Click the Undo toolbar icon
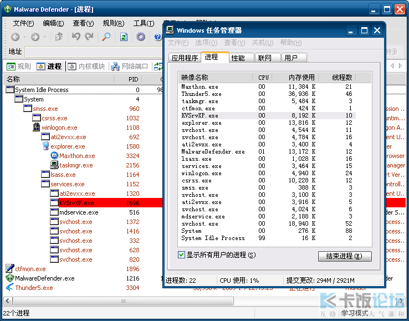Screen dimensions: 409x321 click(x=76, y=37)
